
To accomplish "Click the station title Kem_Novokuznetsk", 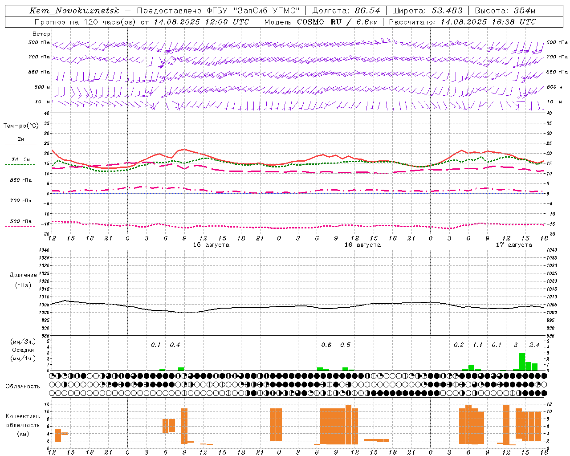I will (x=74, y=11).
